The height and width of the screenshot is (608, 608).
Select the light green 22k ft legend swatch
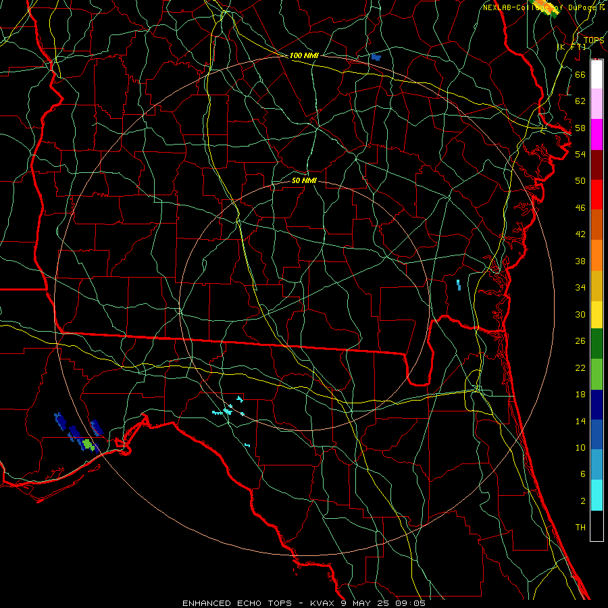point(597,374)
